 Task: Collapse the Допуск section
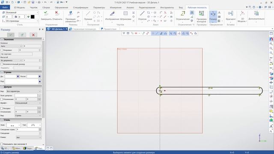coord(2,87)
